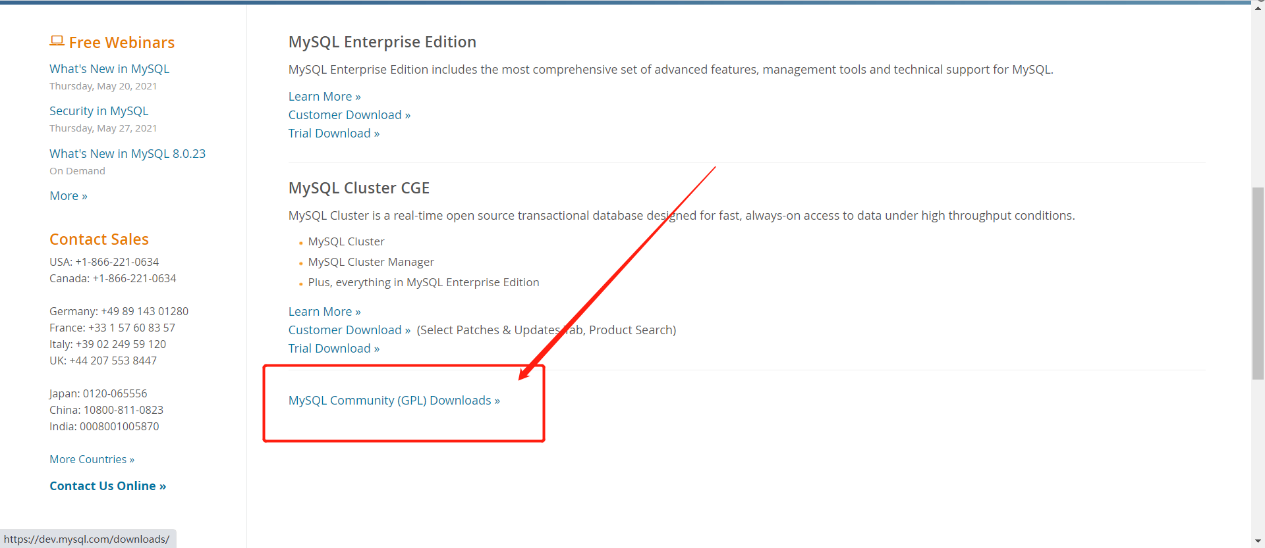The height and width of the screenshot is (548, 1265).
Task: Open What's New in MySQL webinar
Action: point(109,69)
